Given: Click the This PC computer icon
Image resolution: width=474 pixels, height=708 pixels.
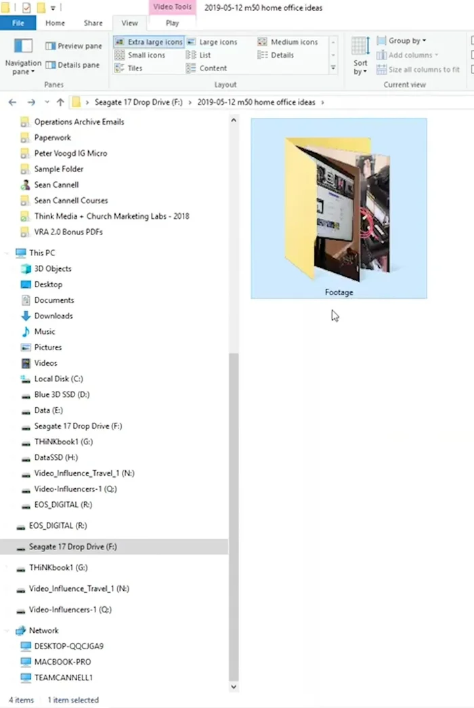Looking at the screenshot, I should tap(21, 253).
